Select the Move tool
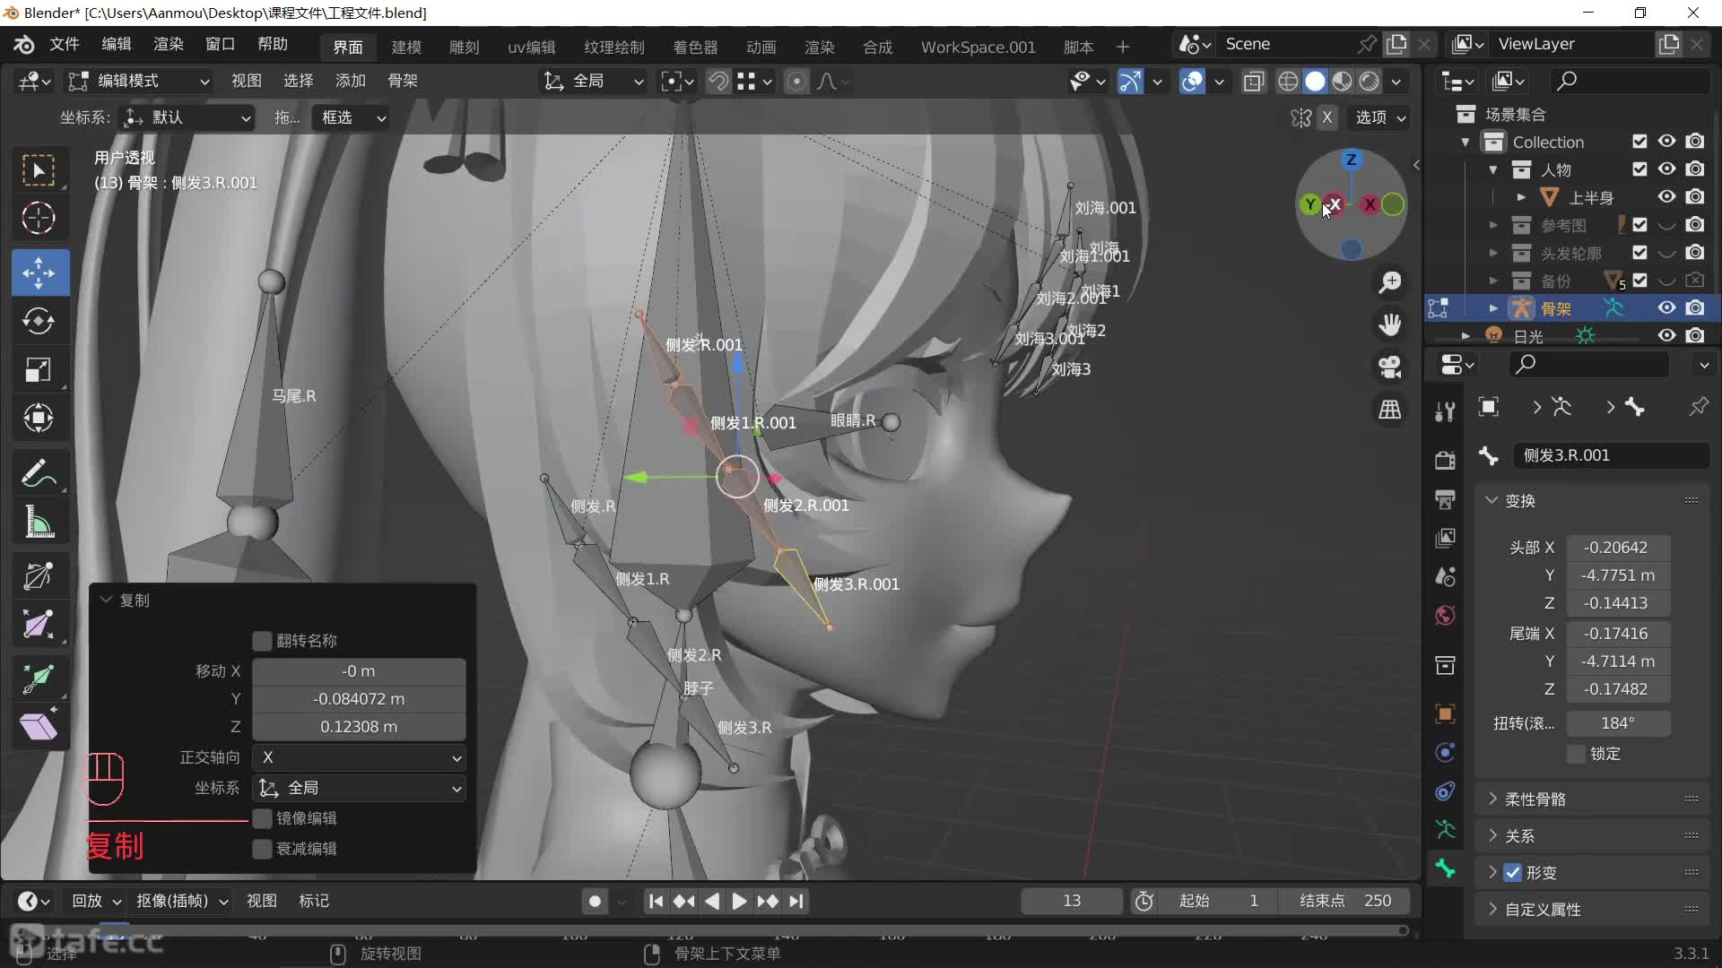The width and height of the screenshot is (1722, 968). click(39, 272)
